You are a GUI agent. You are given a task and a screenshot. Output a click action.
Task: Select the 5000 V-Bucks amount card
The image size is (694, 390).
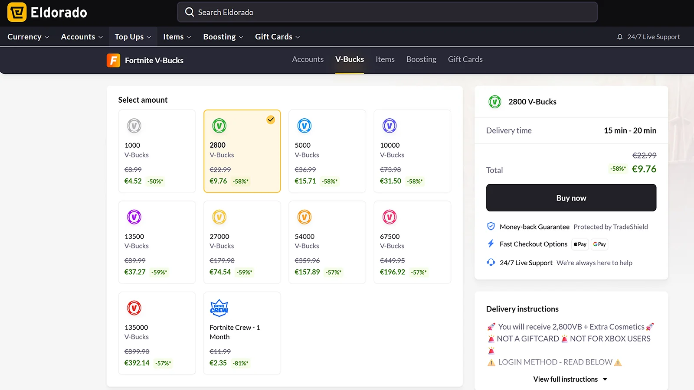tap(327, 151)
